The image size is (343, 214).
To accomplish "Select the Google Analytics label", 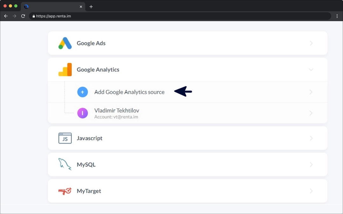I will [x=98, y=70].
